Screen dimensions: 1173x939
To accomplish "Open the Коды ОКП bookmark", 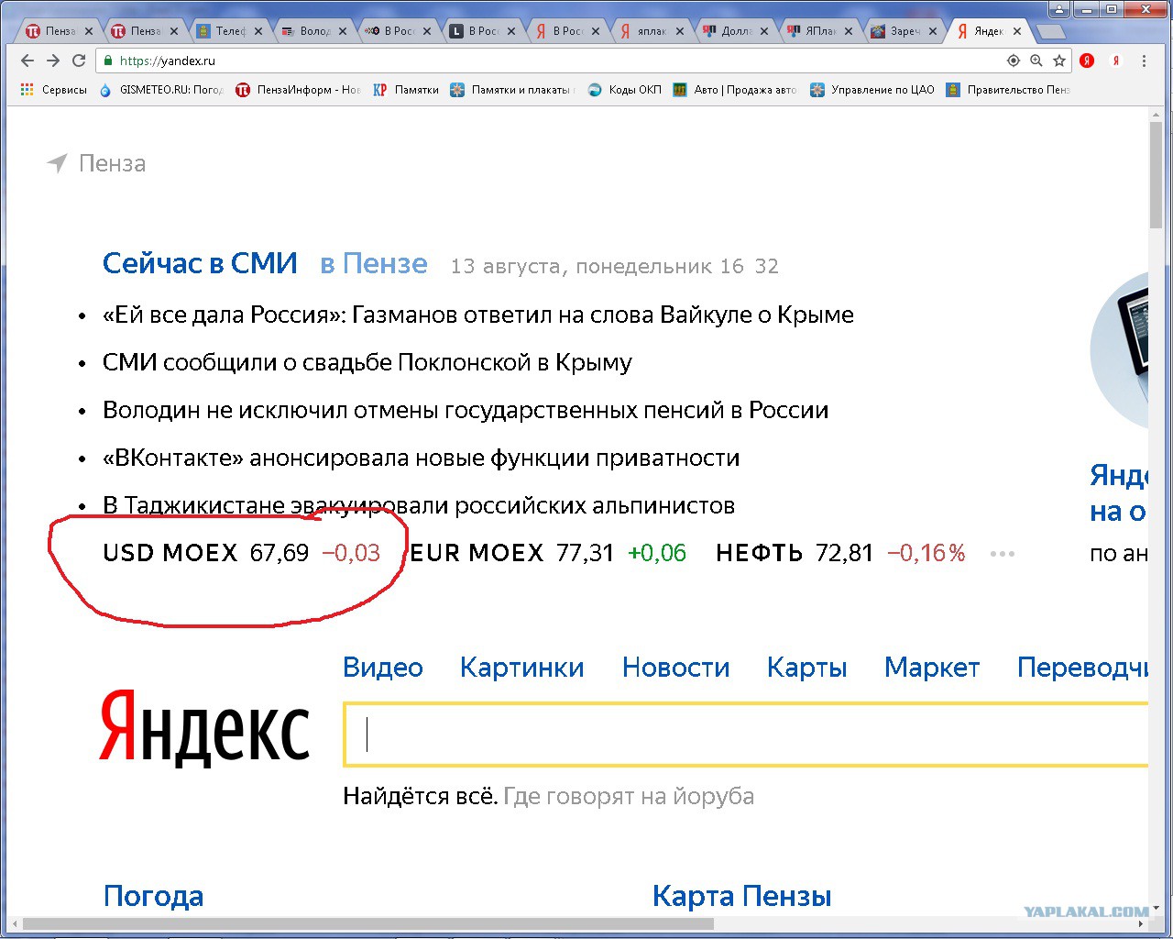I will point(624,90).
